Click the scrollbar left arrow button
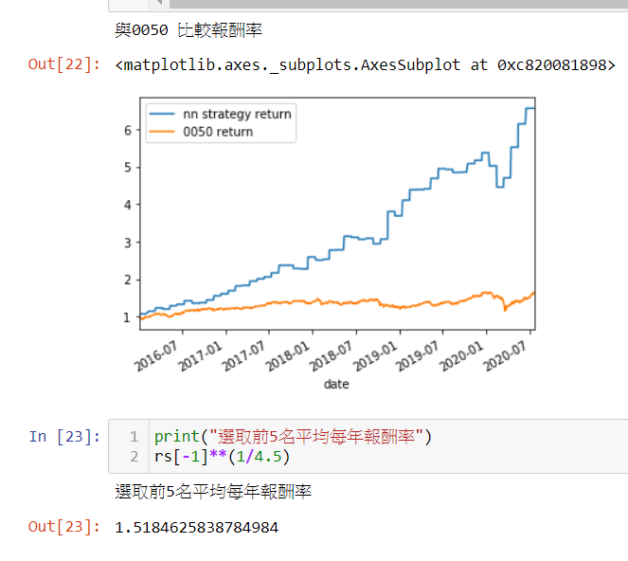Viewport: 628px width, 561px height. click(159, 4)
